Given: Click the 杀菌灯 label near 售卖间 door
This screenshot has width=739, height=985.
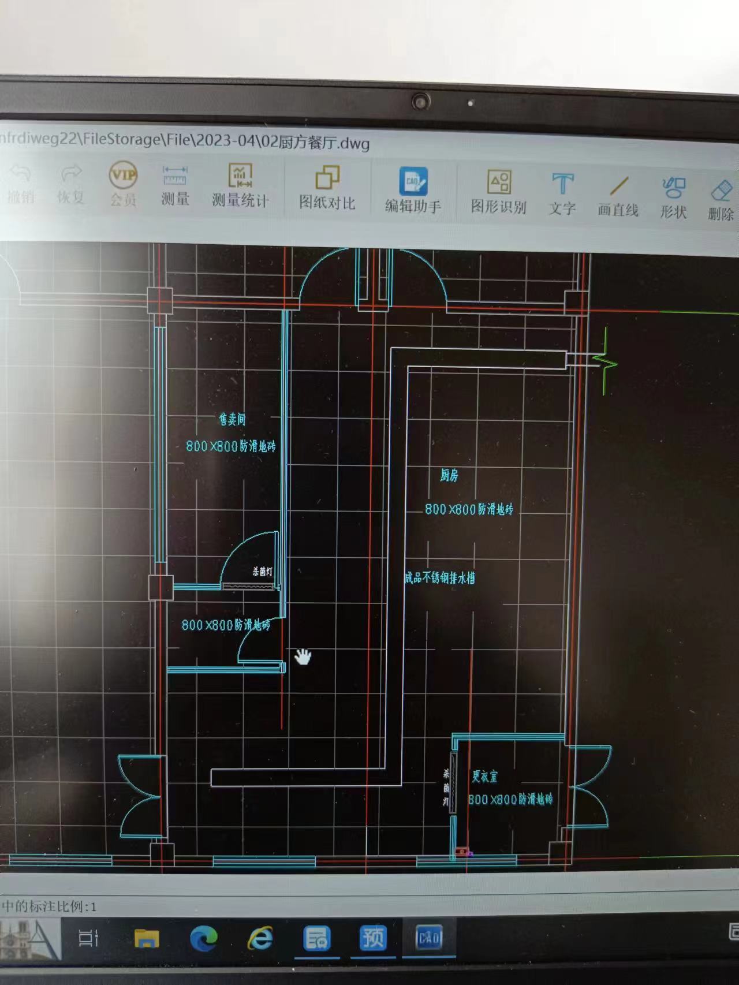Looking at the screenshot, I should click(x=262, y=572).
